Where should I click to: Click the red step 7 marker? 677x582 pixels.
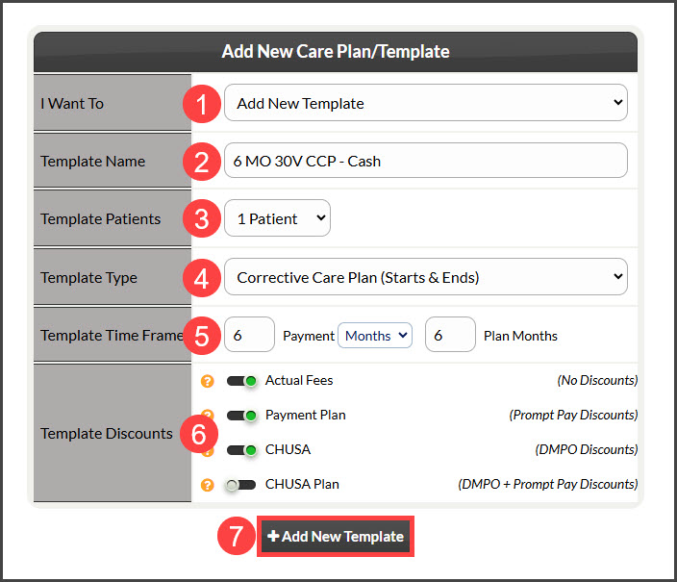tap(237, 536)
